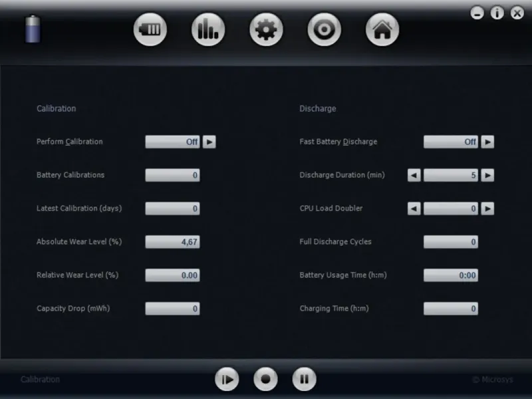Viewport: 532px width, 399px height.
Task: Click the Microsys copyright text
Action: click(x=493, y=380)
